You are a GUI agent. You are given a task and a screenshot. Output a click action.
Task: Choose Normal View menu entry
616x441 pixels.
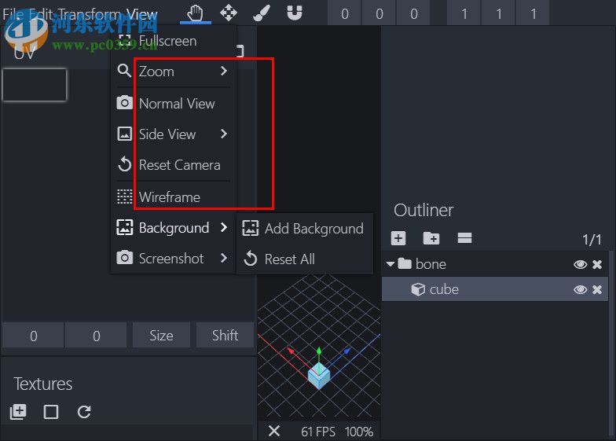(174, 104)
